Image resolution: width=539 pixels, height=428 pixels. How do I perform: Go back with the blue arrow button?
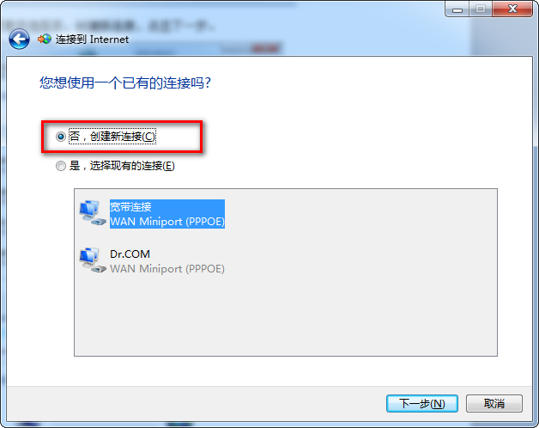coord(19,40)
